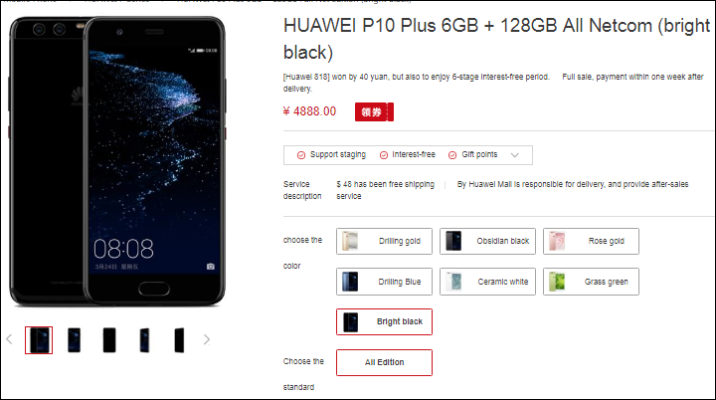716x400 pixels.
Task: Show the next product thumbnails with right arrow
Action: tap(207, 339)
